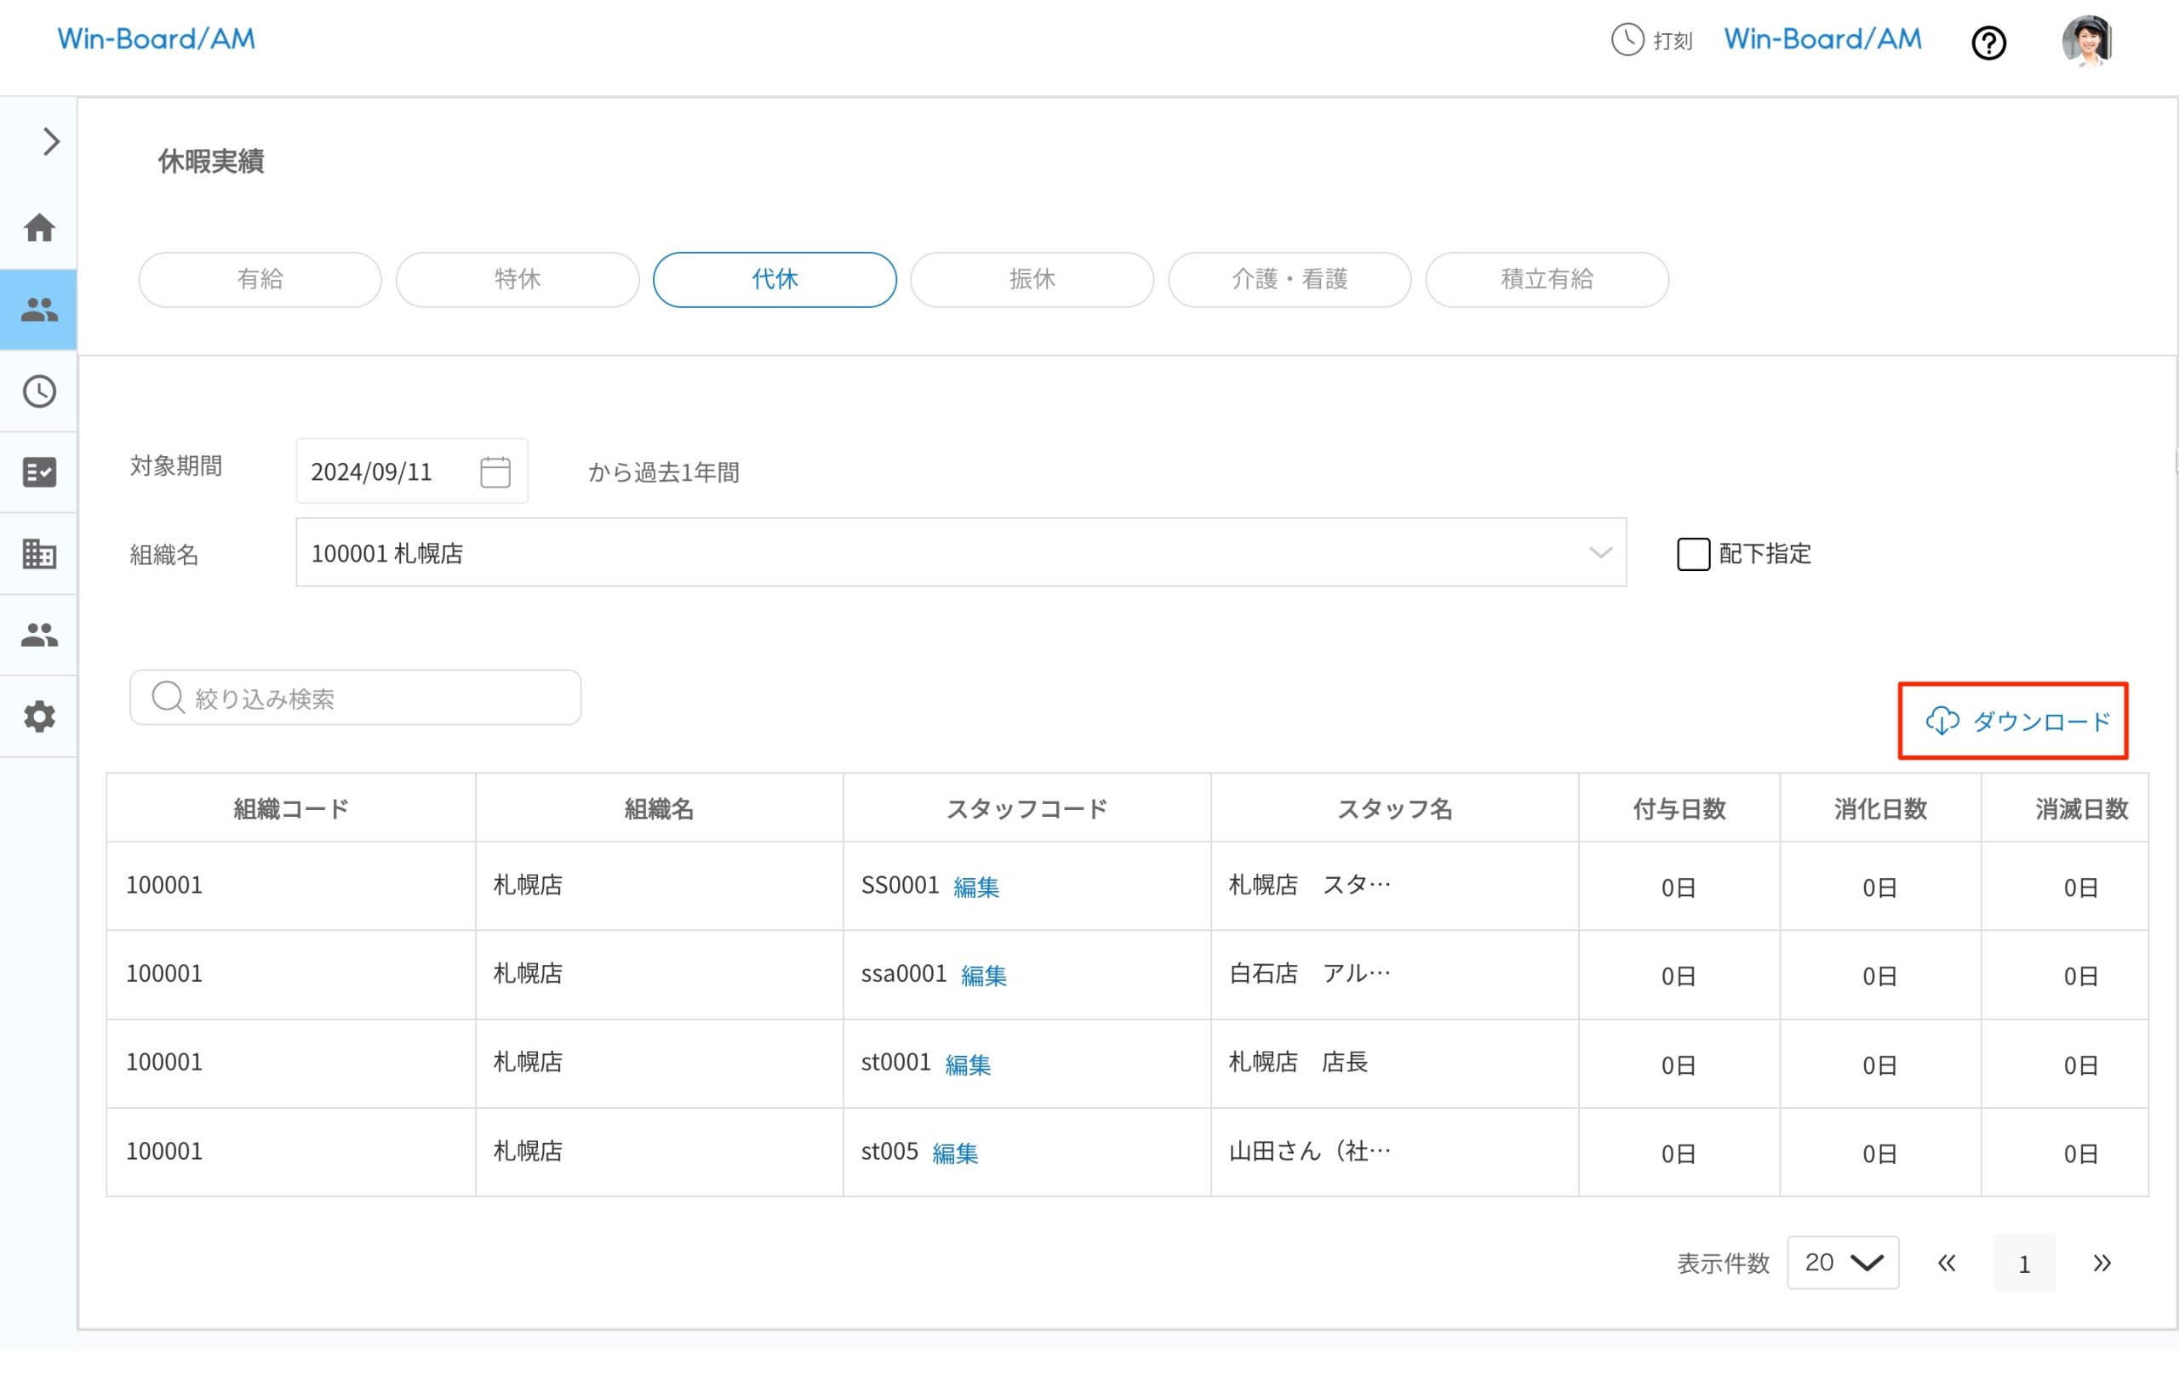Open the help question mark icon
This screenshot has height=1381, width=2179.
pos(1989,43)
